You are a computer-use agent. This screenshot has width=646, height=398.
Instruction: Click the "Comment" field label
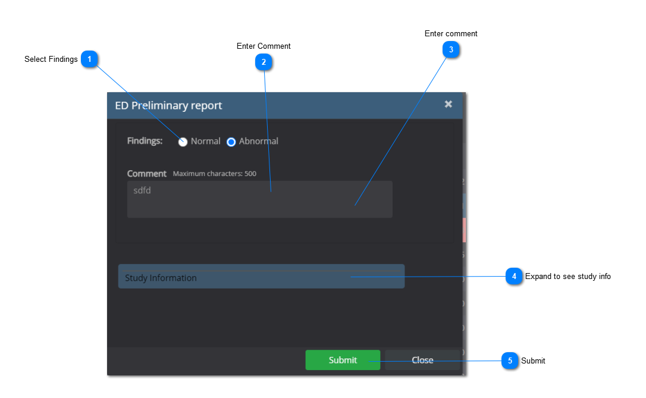146,174
